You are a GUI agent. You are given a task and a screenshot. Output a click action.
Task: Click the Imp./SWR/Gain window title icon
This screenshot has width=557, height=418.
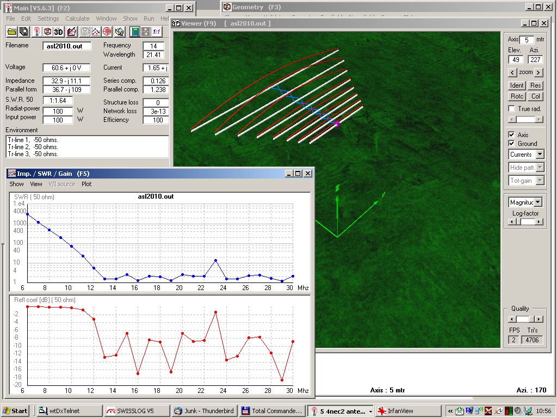point(12,174)
